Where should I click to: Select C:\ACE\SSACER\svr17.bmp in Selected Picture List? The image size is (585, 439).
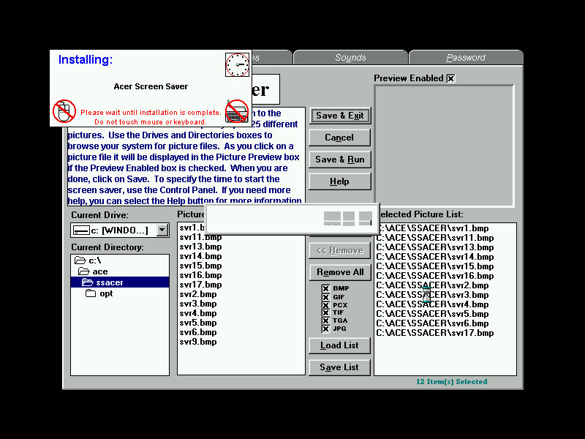pos(435,333)
